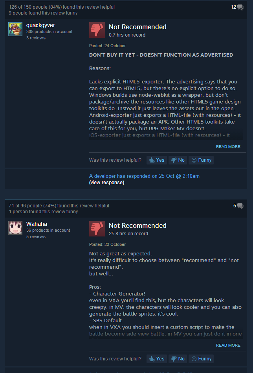Open the developer responded on 25 Oct link

pos(144,176)
